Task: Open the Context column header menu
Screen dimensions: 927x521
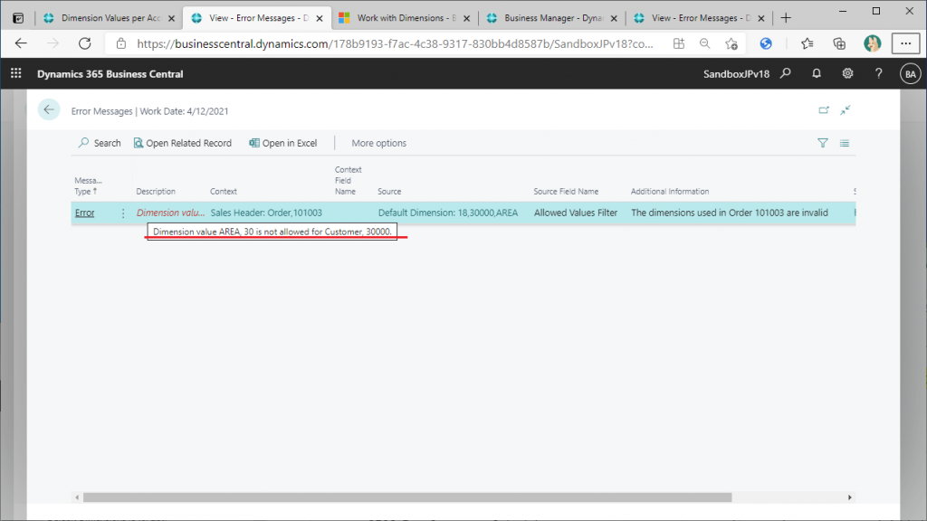Action: click(x=224, y=192)
